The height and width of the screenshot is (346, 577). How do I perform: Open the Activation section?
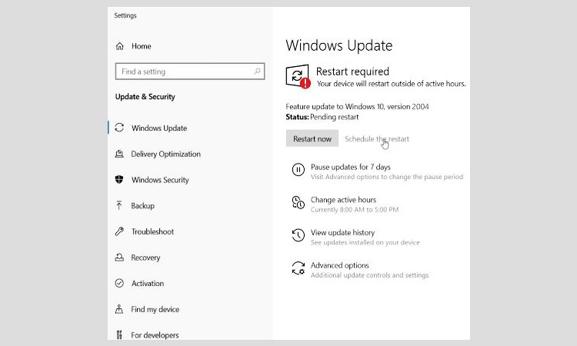[x=148, y=284]
